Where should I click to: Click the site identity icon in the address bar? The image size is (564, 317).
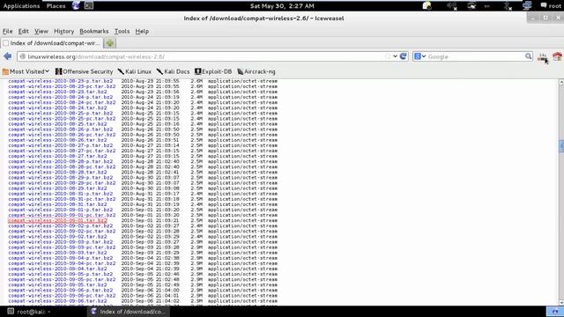point(22,56)
